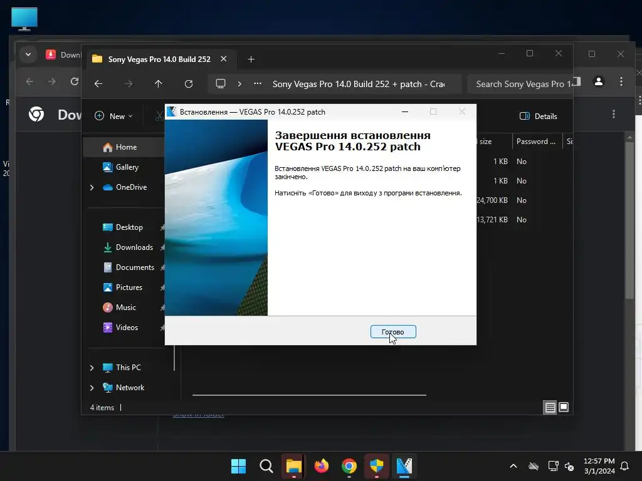Open Windows taskbar Search
The width and height of the screenshot is (642, 481).
[x=266, y=466]
